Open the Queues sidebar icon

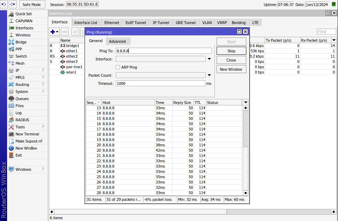[x=11, y=99]
